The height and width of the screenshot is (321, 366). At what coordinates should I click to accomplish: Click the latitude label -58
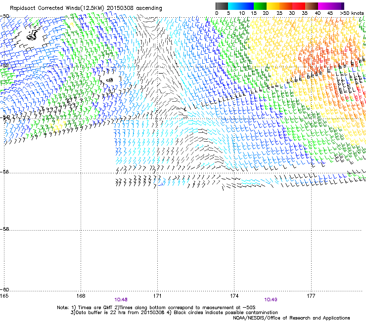click(x=4, y=229)
